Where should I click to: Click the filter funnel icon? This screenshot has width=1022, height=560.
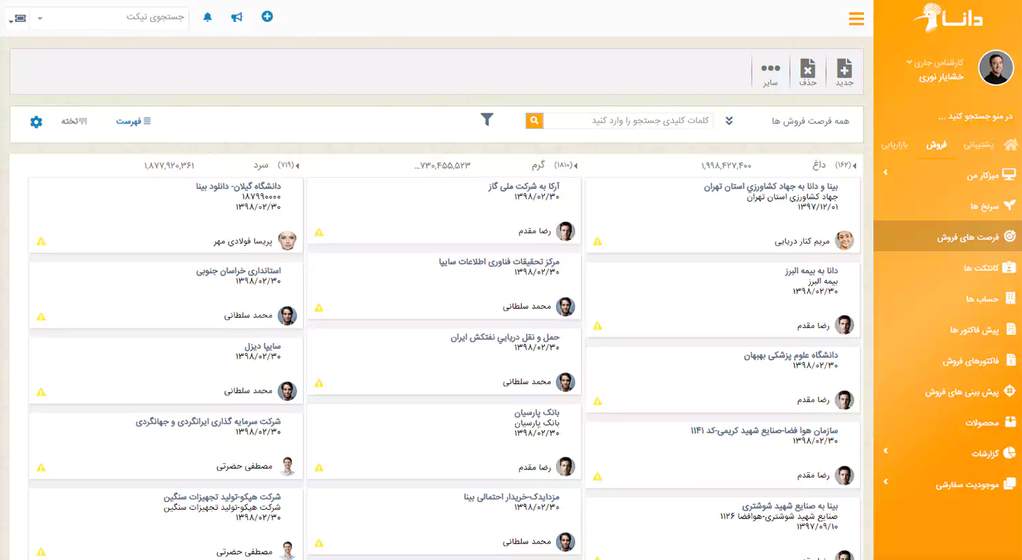click(486, 120)
